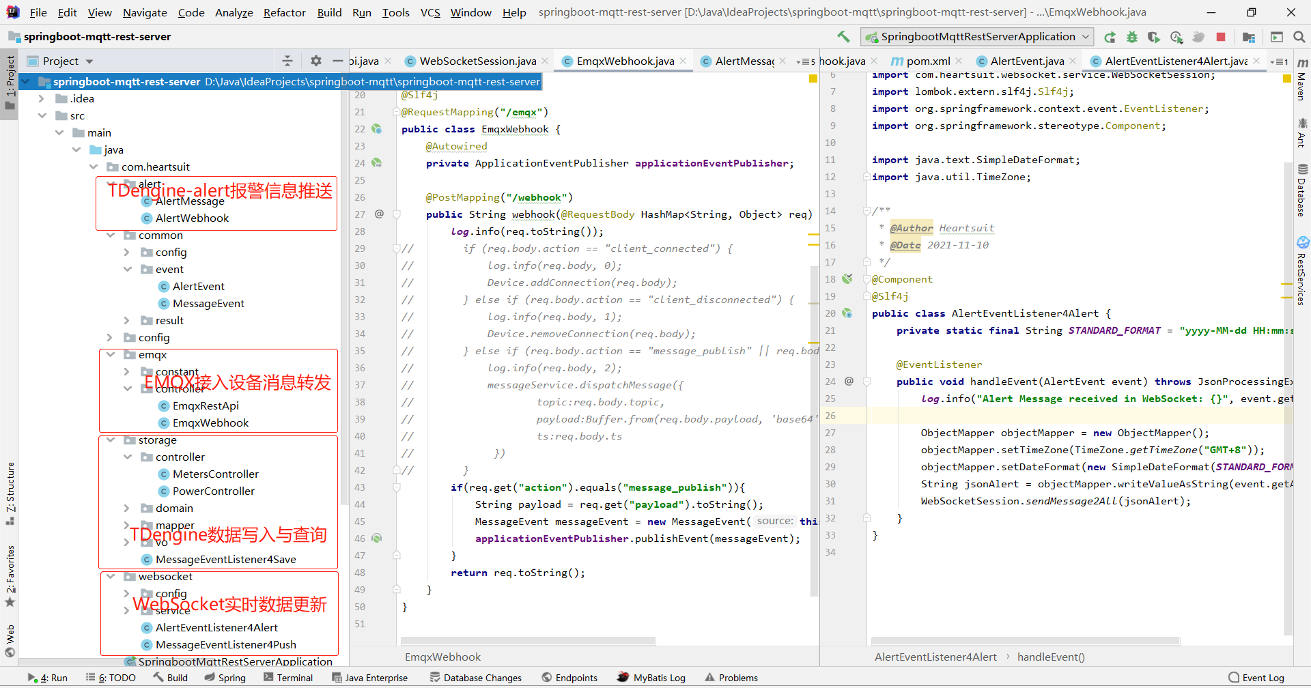Fold the Javadoc comment at line 14

866,211
